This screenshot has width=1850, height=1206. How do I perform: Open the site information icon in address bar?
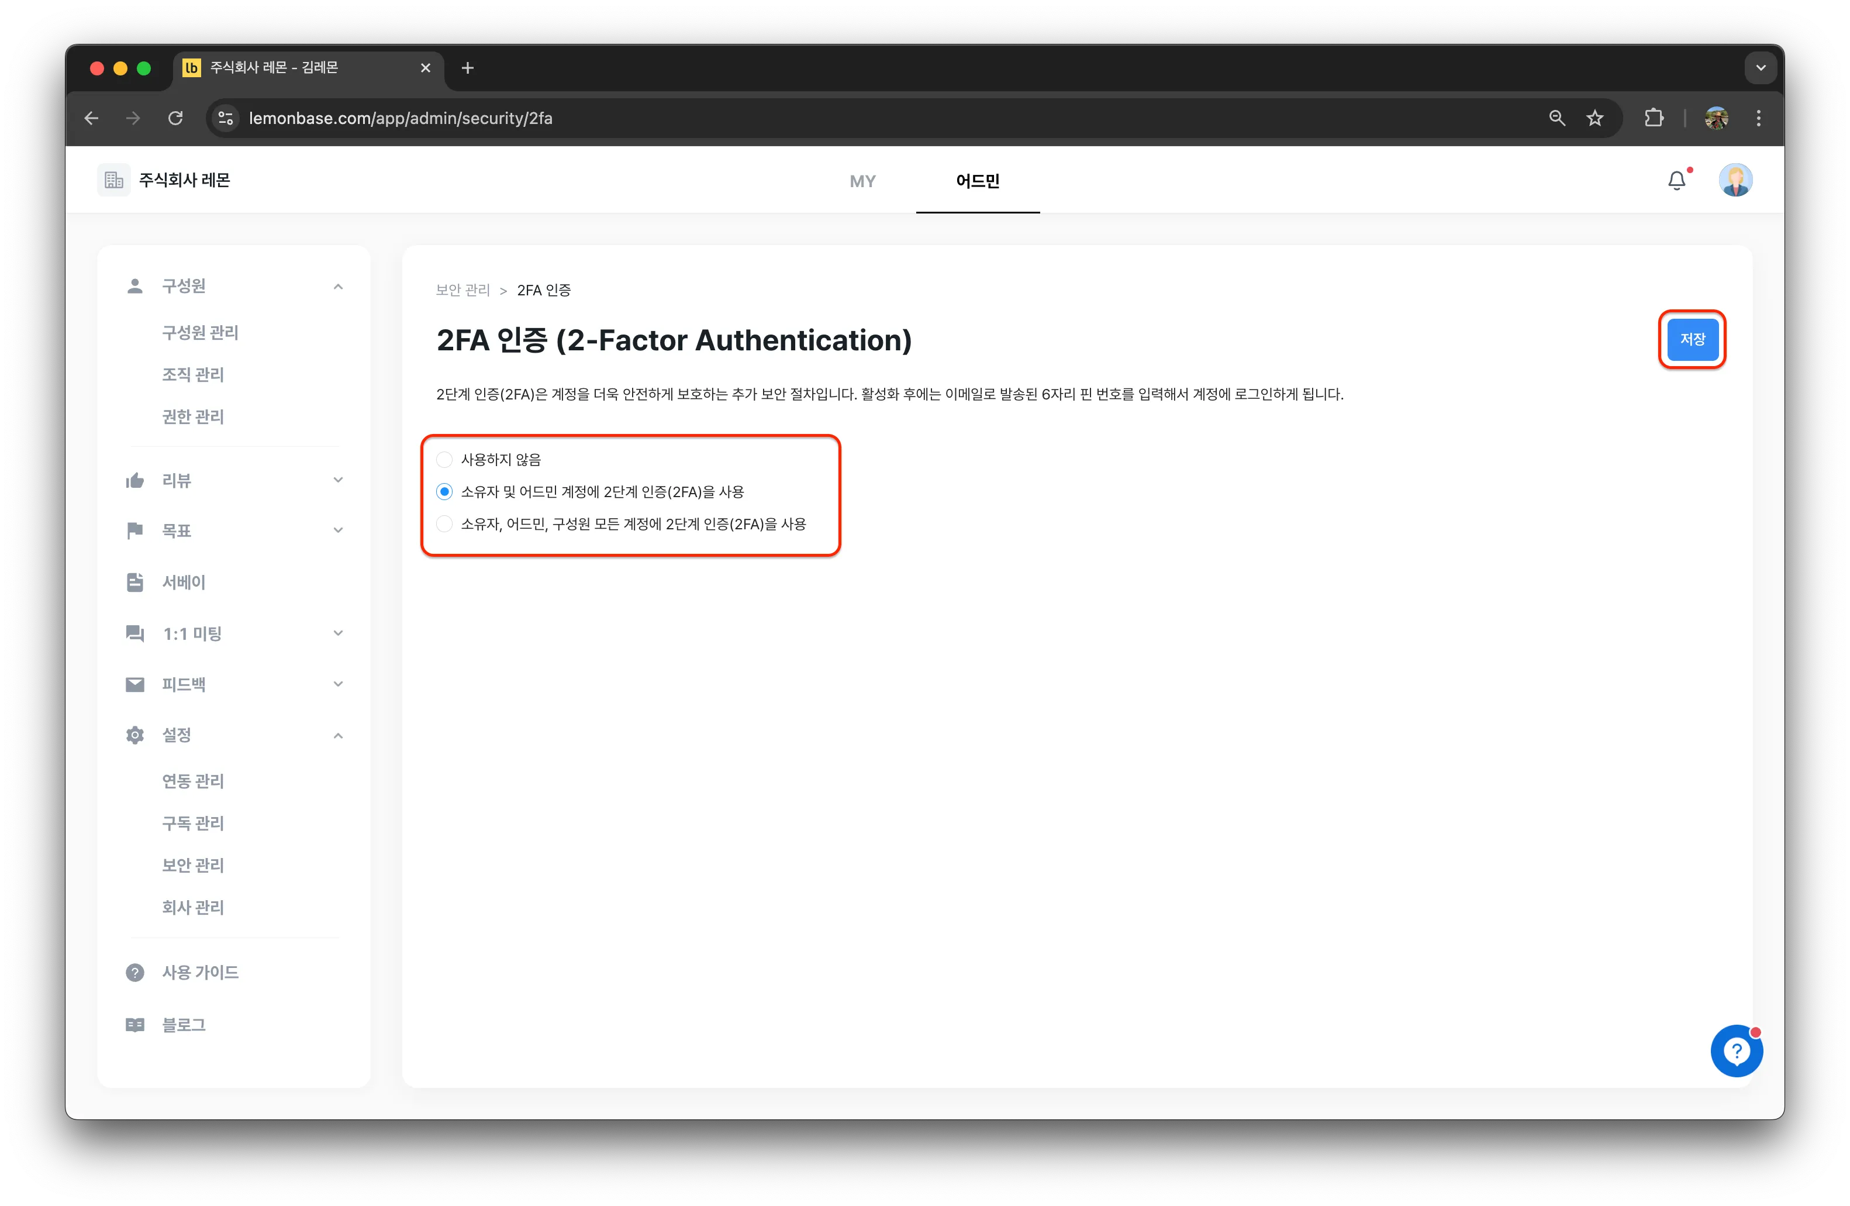coord(226,118)
